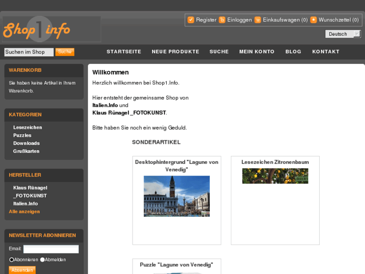Viewport: 365px width, 274px height.
Task: Open the Downloads category
Action: (26, 143)
